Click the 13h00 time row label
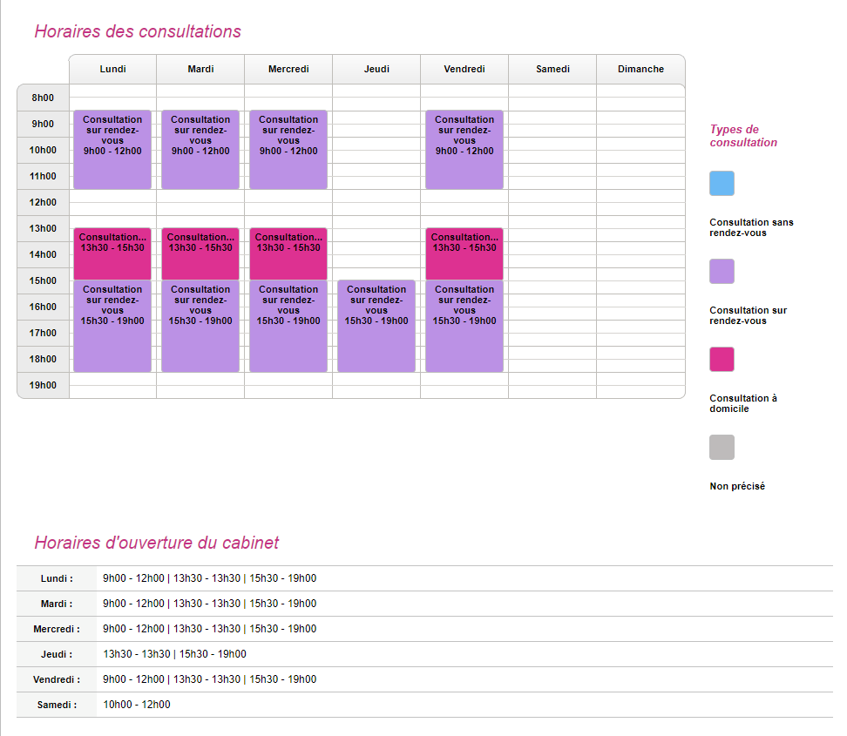 tap(44, 228)
